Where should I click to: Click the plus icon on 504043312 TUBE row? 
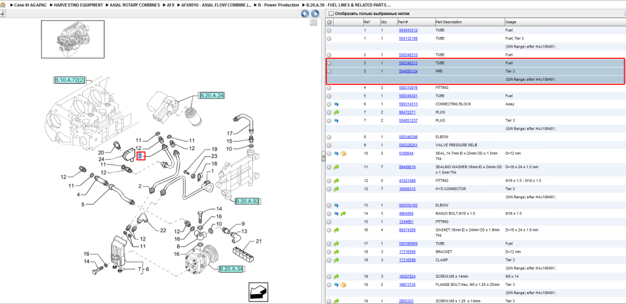point(329,30)
